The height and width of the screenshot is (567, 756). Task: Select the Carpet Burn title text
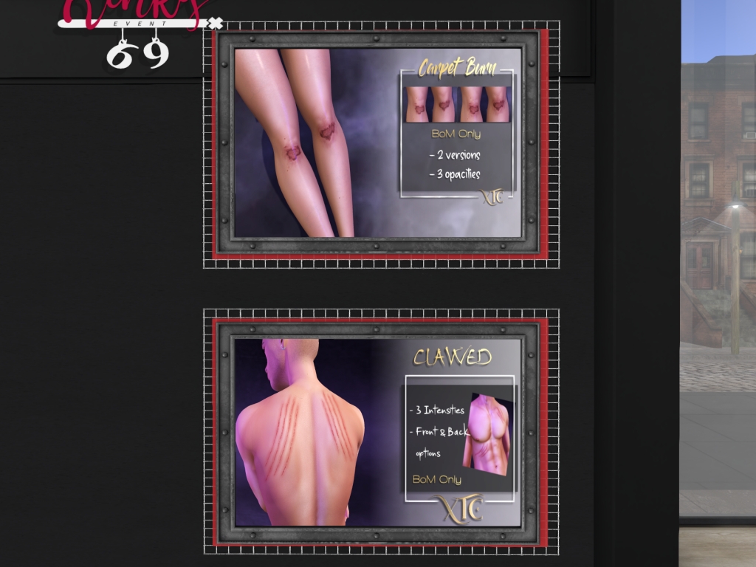coord(456,68)
